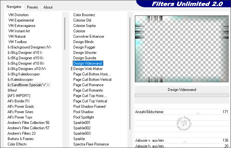Choose the Pool Spotlight filter
This screenshot has width=231, height=148.
tap(84, 117)
